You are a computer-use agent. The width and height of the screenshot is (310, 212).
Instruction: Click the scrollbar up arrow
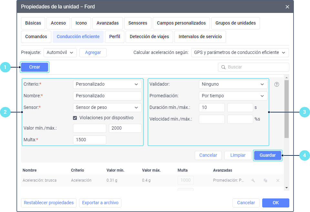click(x=286, y=77)
